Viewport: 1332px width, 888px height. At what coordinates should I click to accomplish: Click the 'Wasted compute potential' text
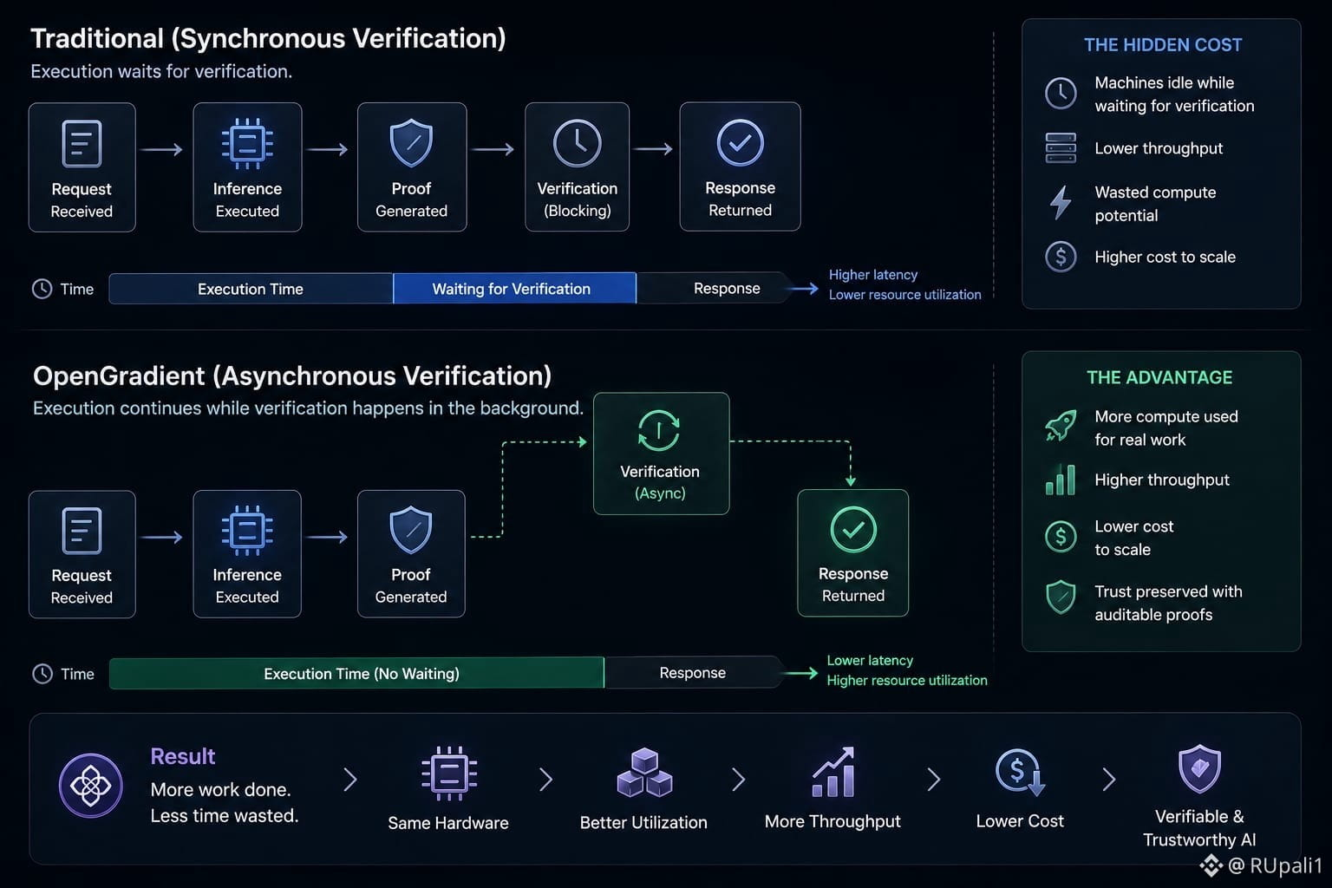click(1155, 204)
